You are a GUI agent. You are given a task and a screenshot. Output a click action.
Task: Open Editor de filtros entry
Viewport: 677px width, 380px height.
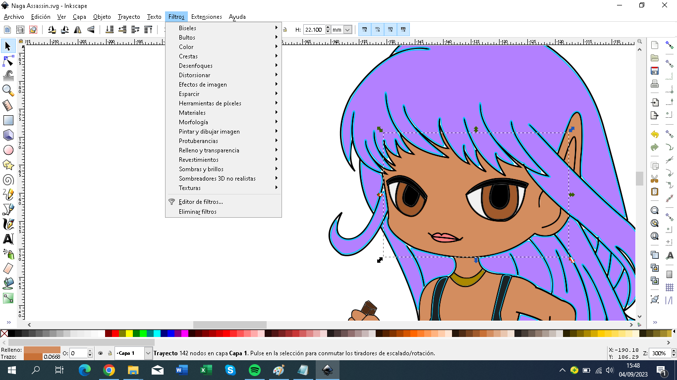coord(224,202)
